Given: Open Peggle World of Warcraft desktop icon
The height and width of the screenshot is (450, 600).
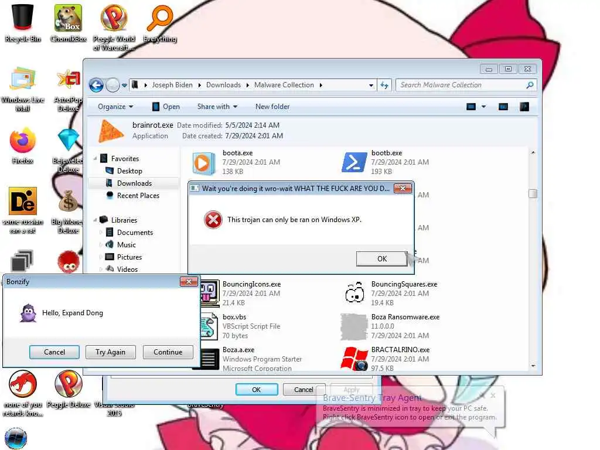Looking at the screenshot, I should coord(114,27).
